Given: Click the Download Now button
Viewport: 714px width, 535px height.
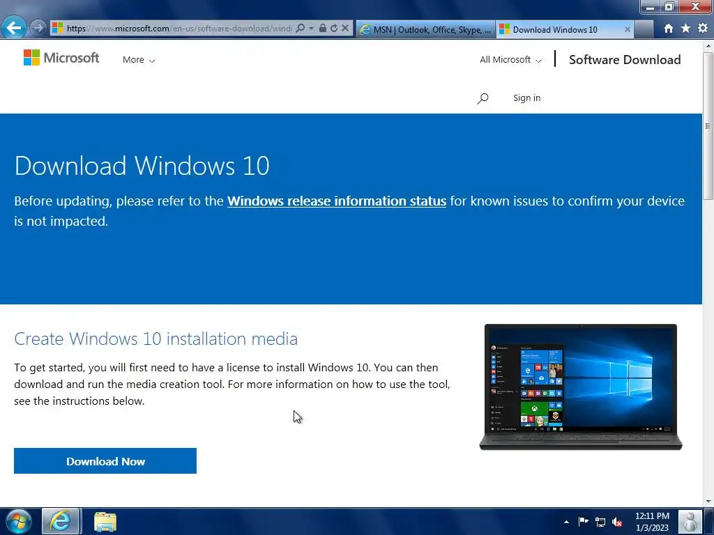Looking at the screenshot, I should (x=105, y=461).
